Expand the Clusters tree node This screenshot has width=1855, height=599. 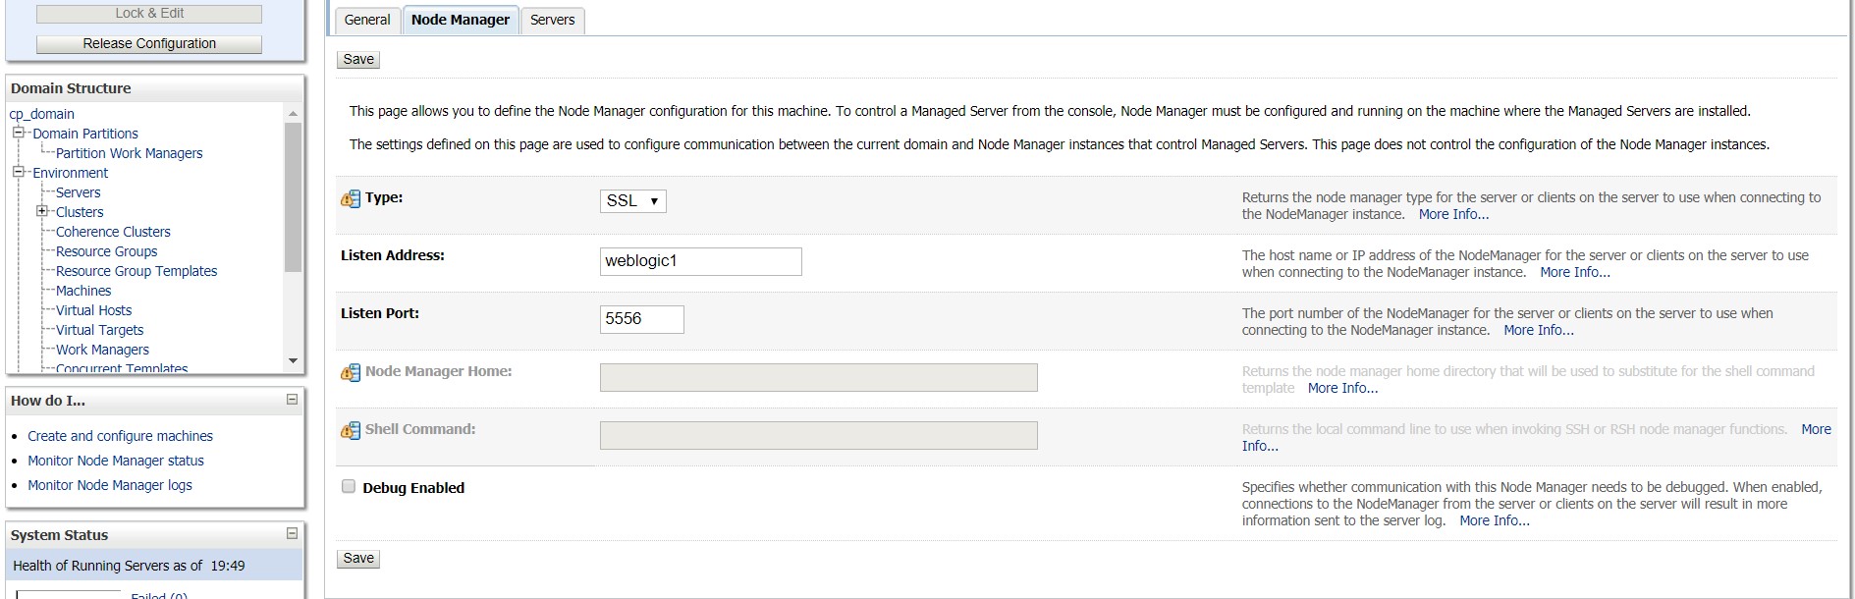[41, 211]
